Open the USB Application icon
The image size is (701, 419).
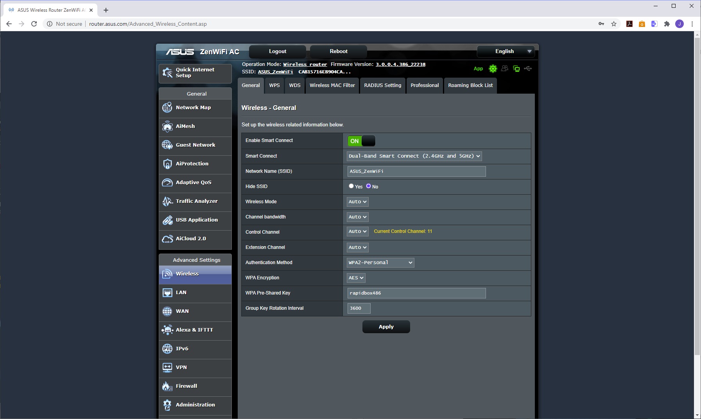point(167,220)
